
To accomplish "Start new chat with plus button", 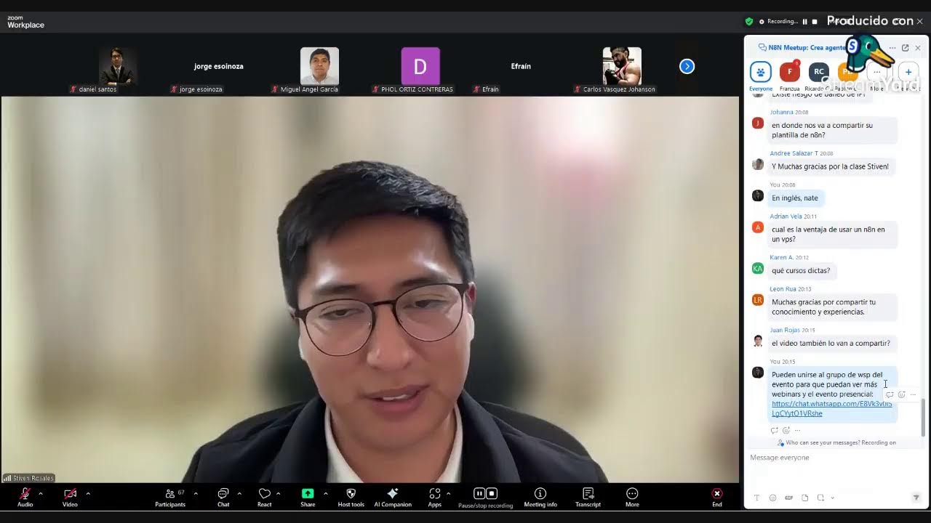I will point(908,72).
